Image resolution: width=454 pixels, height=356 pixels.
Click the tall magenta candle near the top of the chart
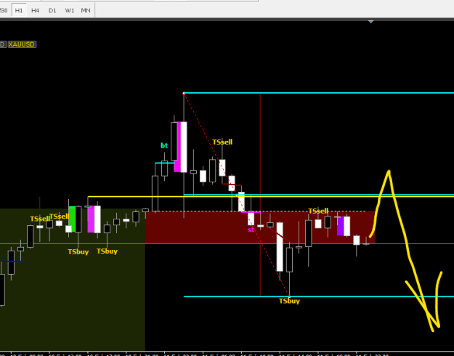click(x=177, y=147)
